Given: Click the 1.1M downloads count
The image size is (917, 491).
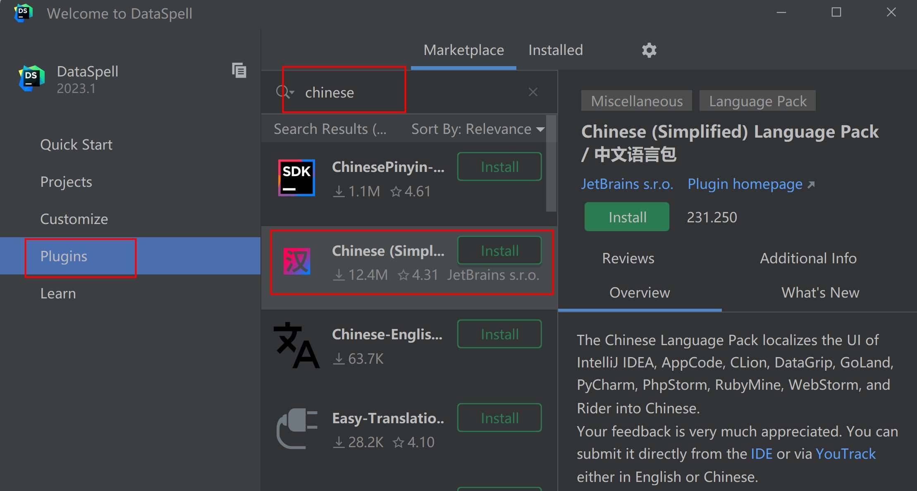Looking at the screenshot, I should [356, 191].
